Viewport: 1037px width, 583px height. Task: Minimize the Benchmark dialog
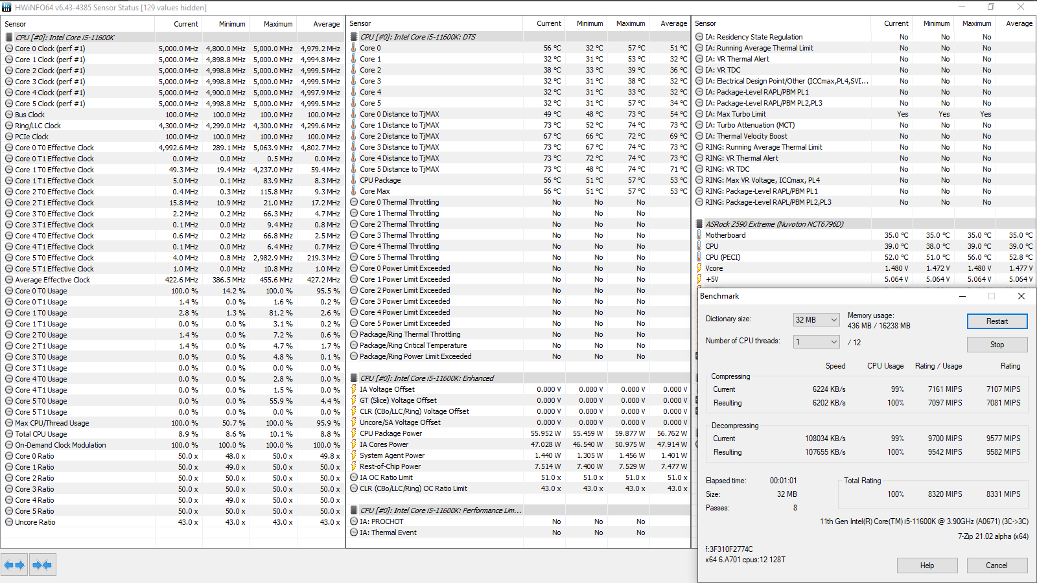point(962,296)
